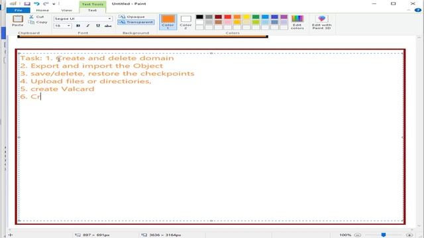Pick the brown color swatch

click(x=218, y=22)
